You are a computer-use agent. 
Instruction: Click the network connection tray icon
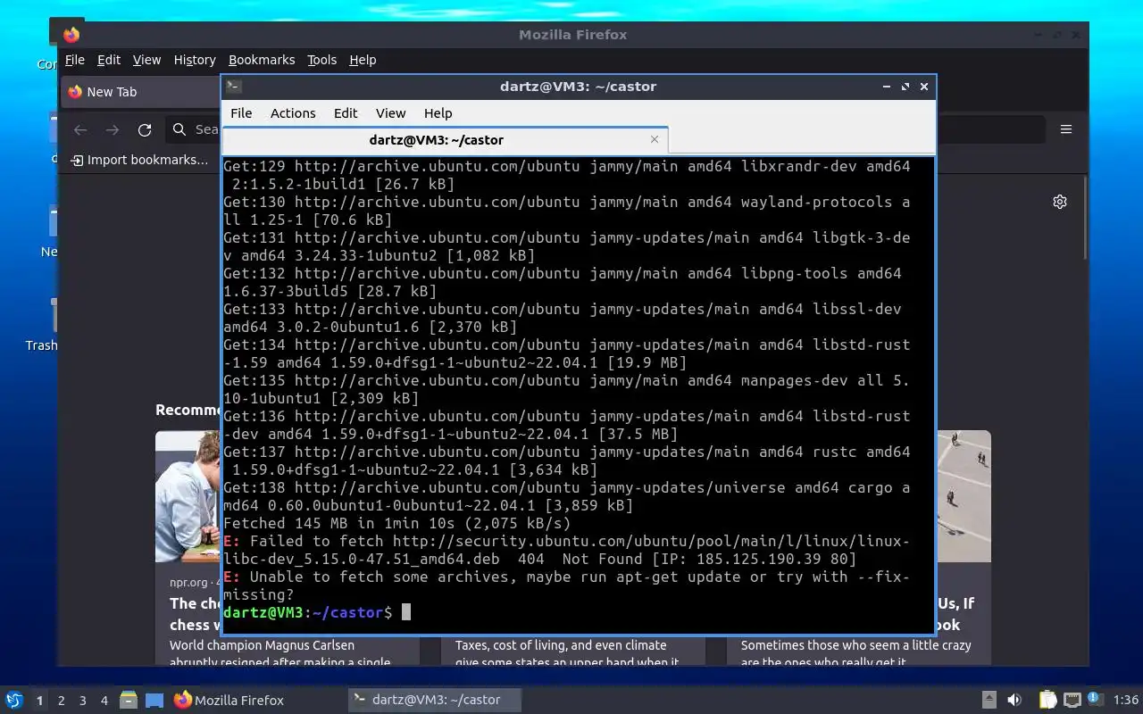(x=1072, y=700)
